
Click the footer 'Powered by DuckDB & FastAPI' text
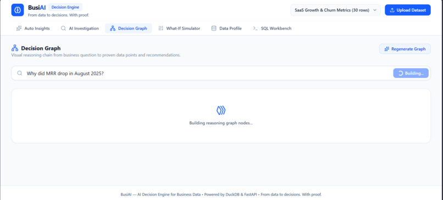click(231, 195)
